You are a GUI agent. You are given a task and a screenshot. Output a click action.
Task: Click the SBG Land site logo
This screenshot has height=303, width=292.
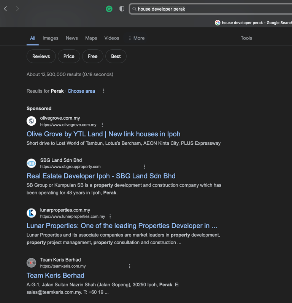pyautogui.click(x=32, y=163)
